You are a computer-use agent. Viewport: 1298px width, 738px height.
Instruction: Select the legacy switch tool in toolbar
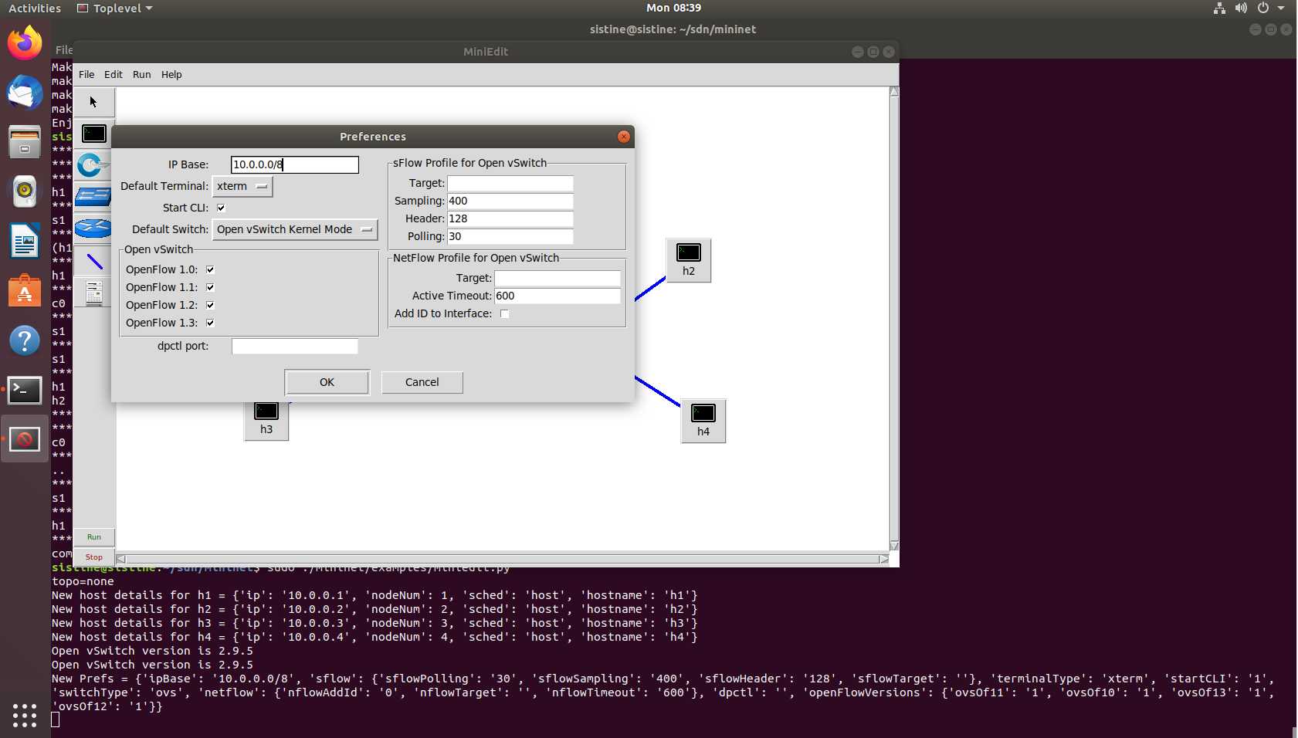(x=93, y=196)
